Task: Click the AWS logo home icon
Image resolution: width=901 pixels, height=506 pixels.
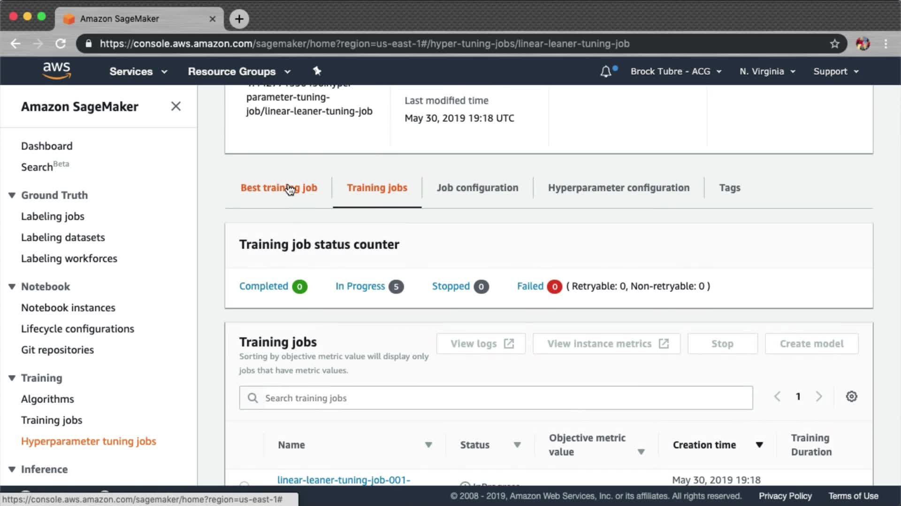Action: tap(56, 70)
